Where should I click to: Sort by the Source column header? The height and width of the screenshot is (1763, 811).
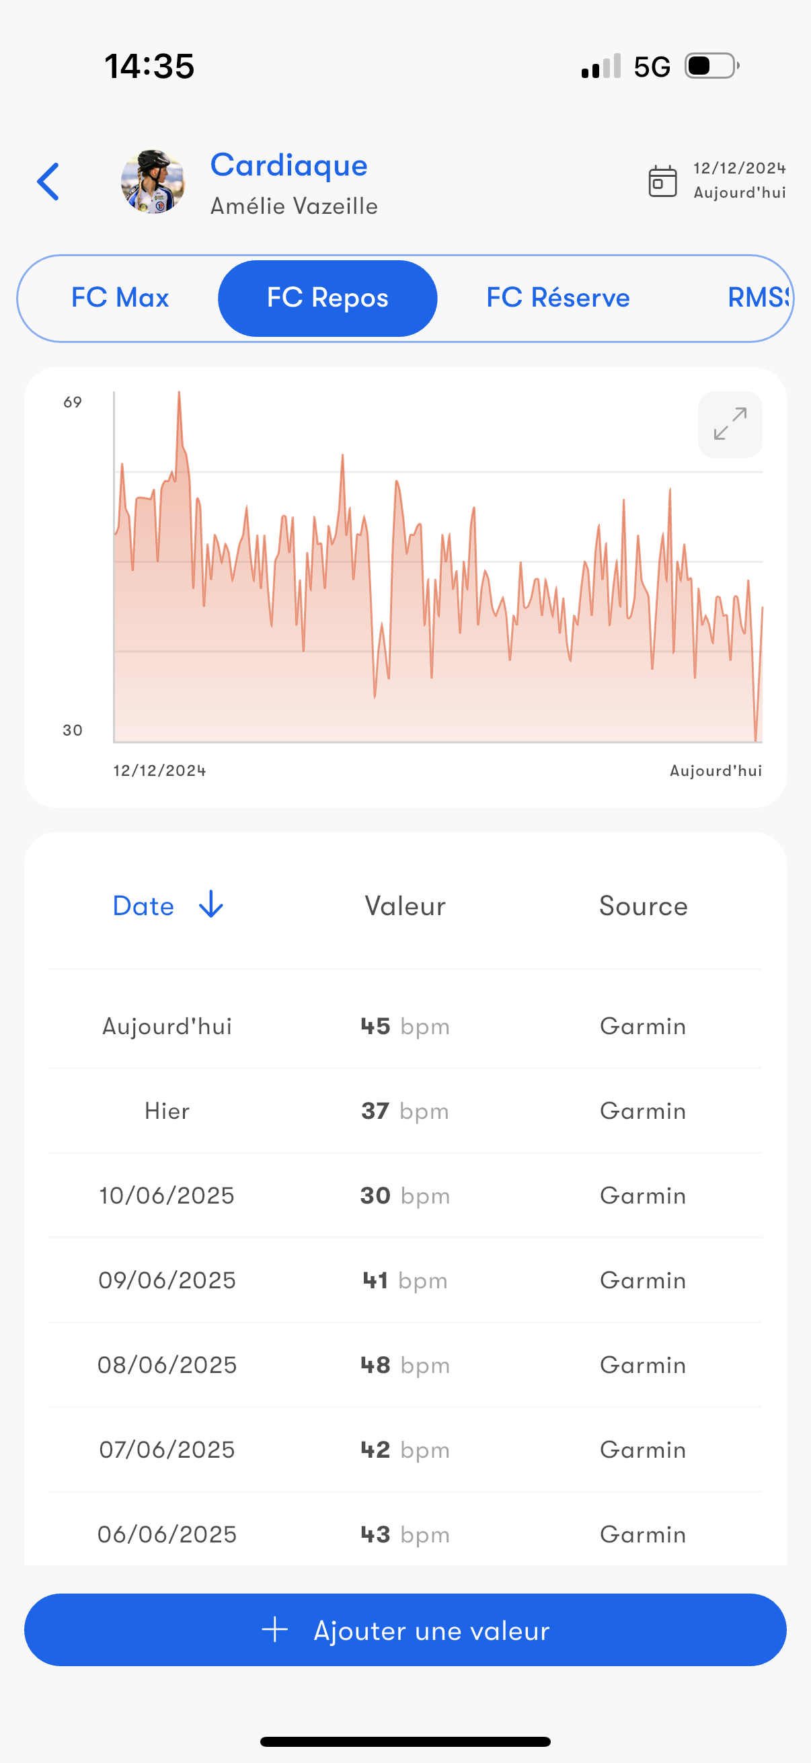[x=644, y=906]
